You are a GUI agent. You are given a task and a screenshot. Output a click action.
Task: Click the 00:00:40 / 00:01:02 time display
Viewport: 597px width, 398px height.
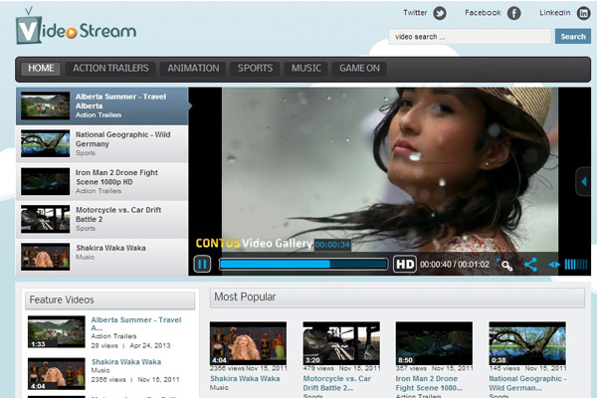pyautogui.click(x=455, y=265)
